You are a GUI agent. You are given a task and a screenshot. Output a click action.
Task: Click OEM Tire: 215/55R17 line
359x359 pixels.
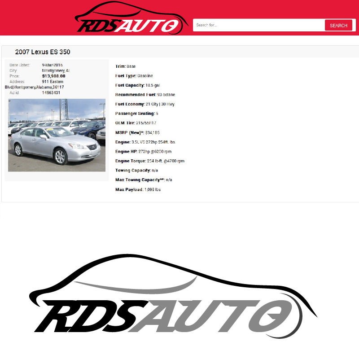(x=136, y=123)
